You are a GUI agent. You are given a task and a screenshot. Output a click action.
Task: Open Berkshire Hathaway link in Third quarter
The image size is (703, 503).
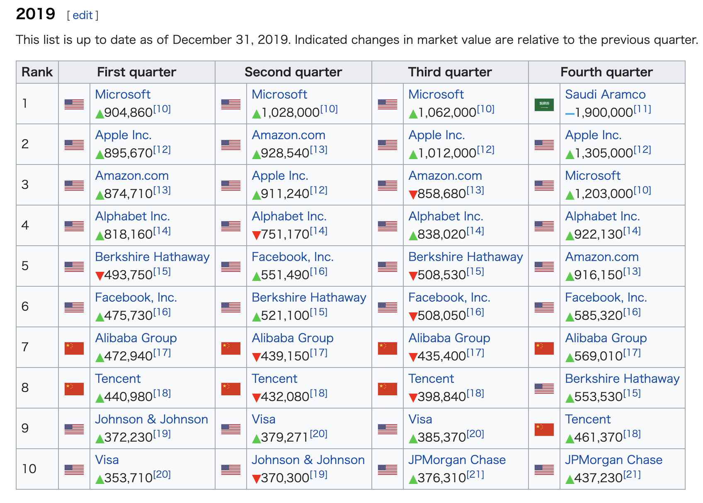pos(466,256)
